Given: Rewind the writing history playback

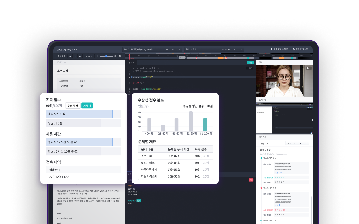Looking at the screenshot, I should click(x=70, y=56).
